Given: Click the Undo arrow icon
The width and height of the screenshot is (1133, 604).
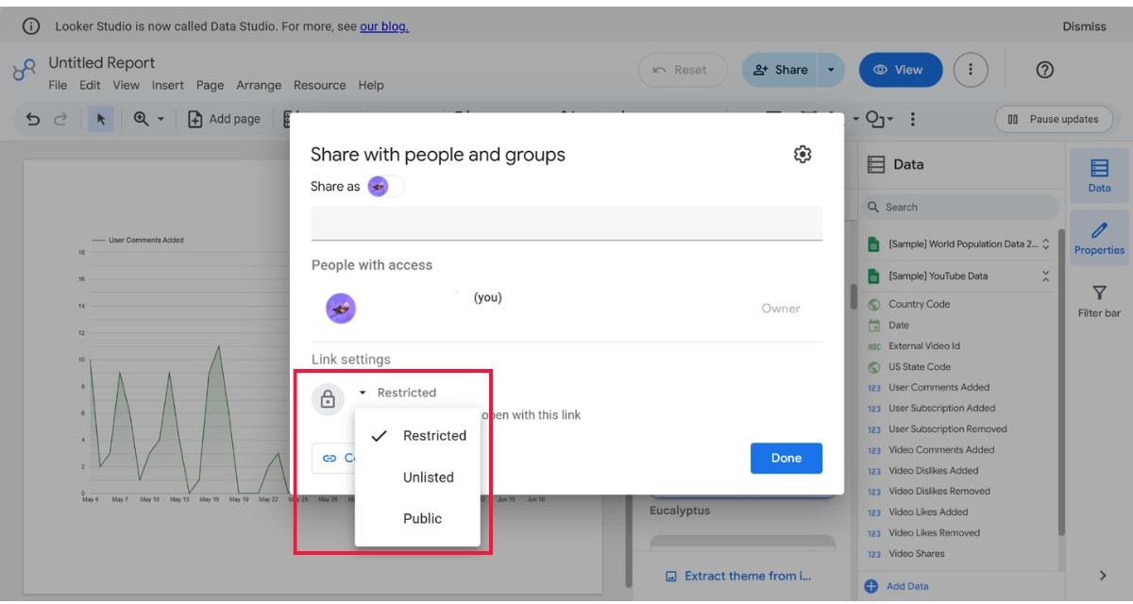Looking at the screenshot, I should tap(33, 119).
